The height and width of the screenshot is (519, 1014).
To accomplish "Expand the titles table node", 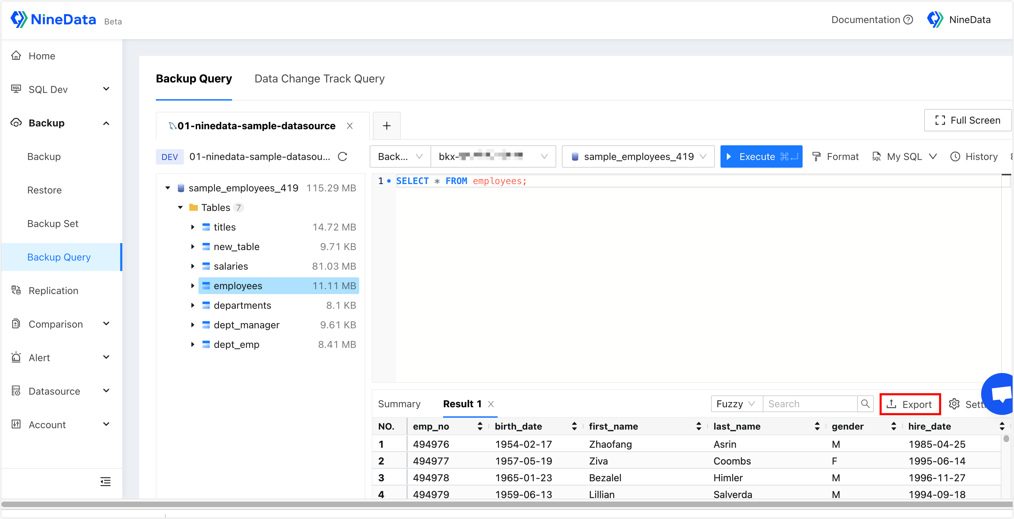I will coord(193,227).
